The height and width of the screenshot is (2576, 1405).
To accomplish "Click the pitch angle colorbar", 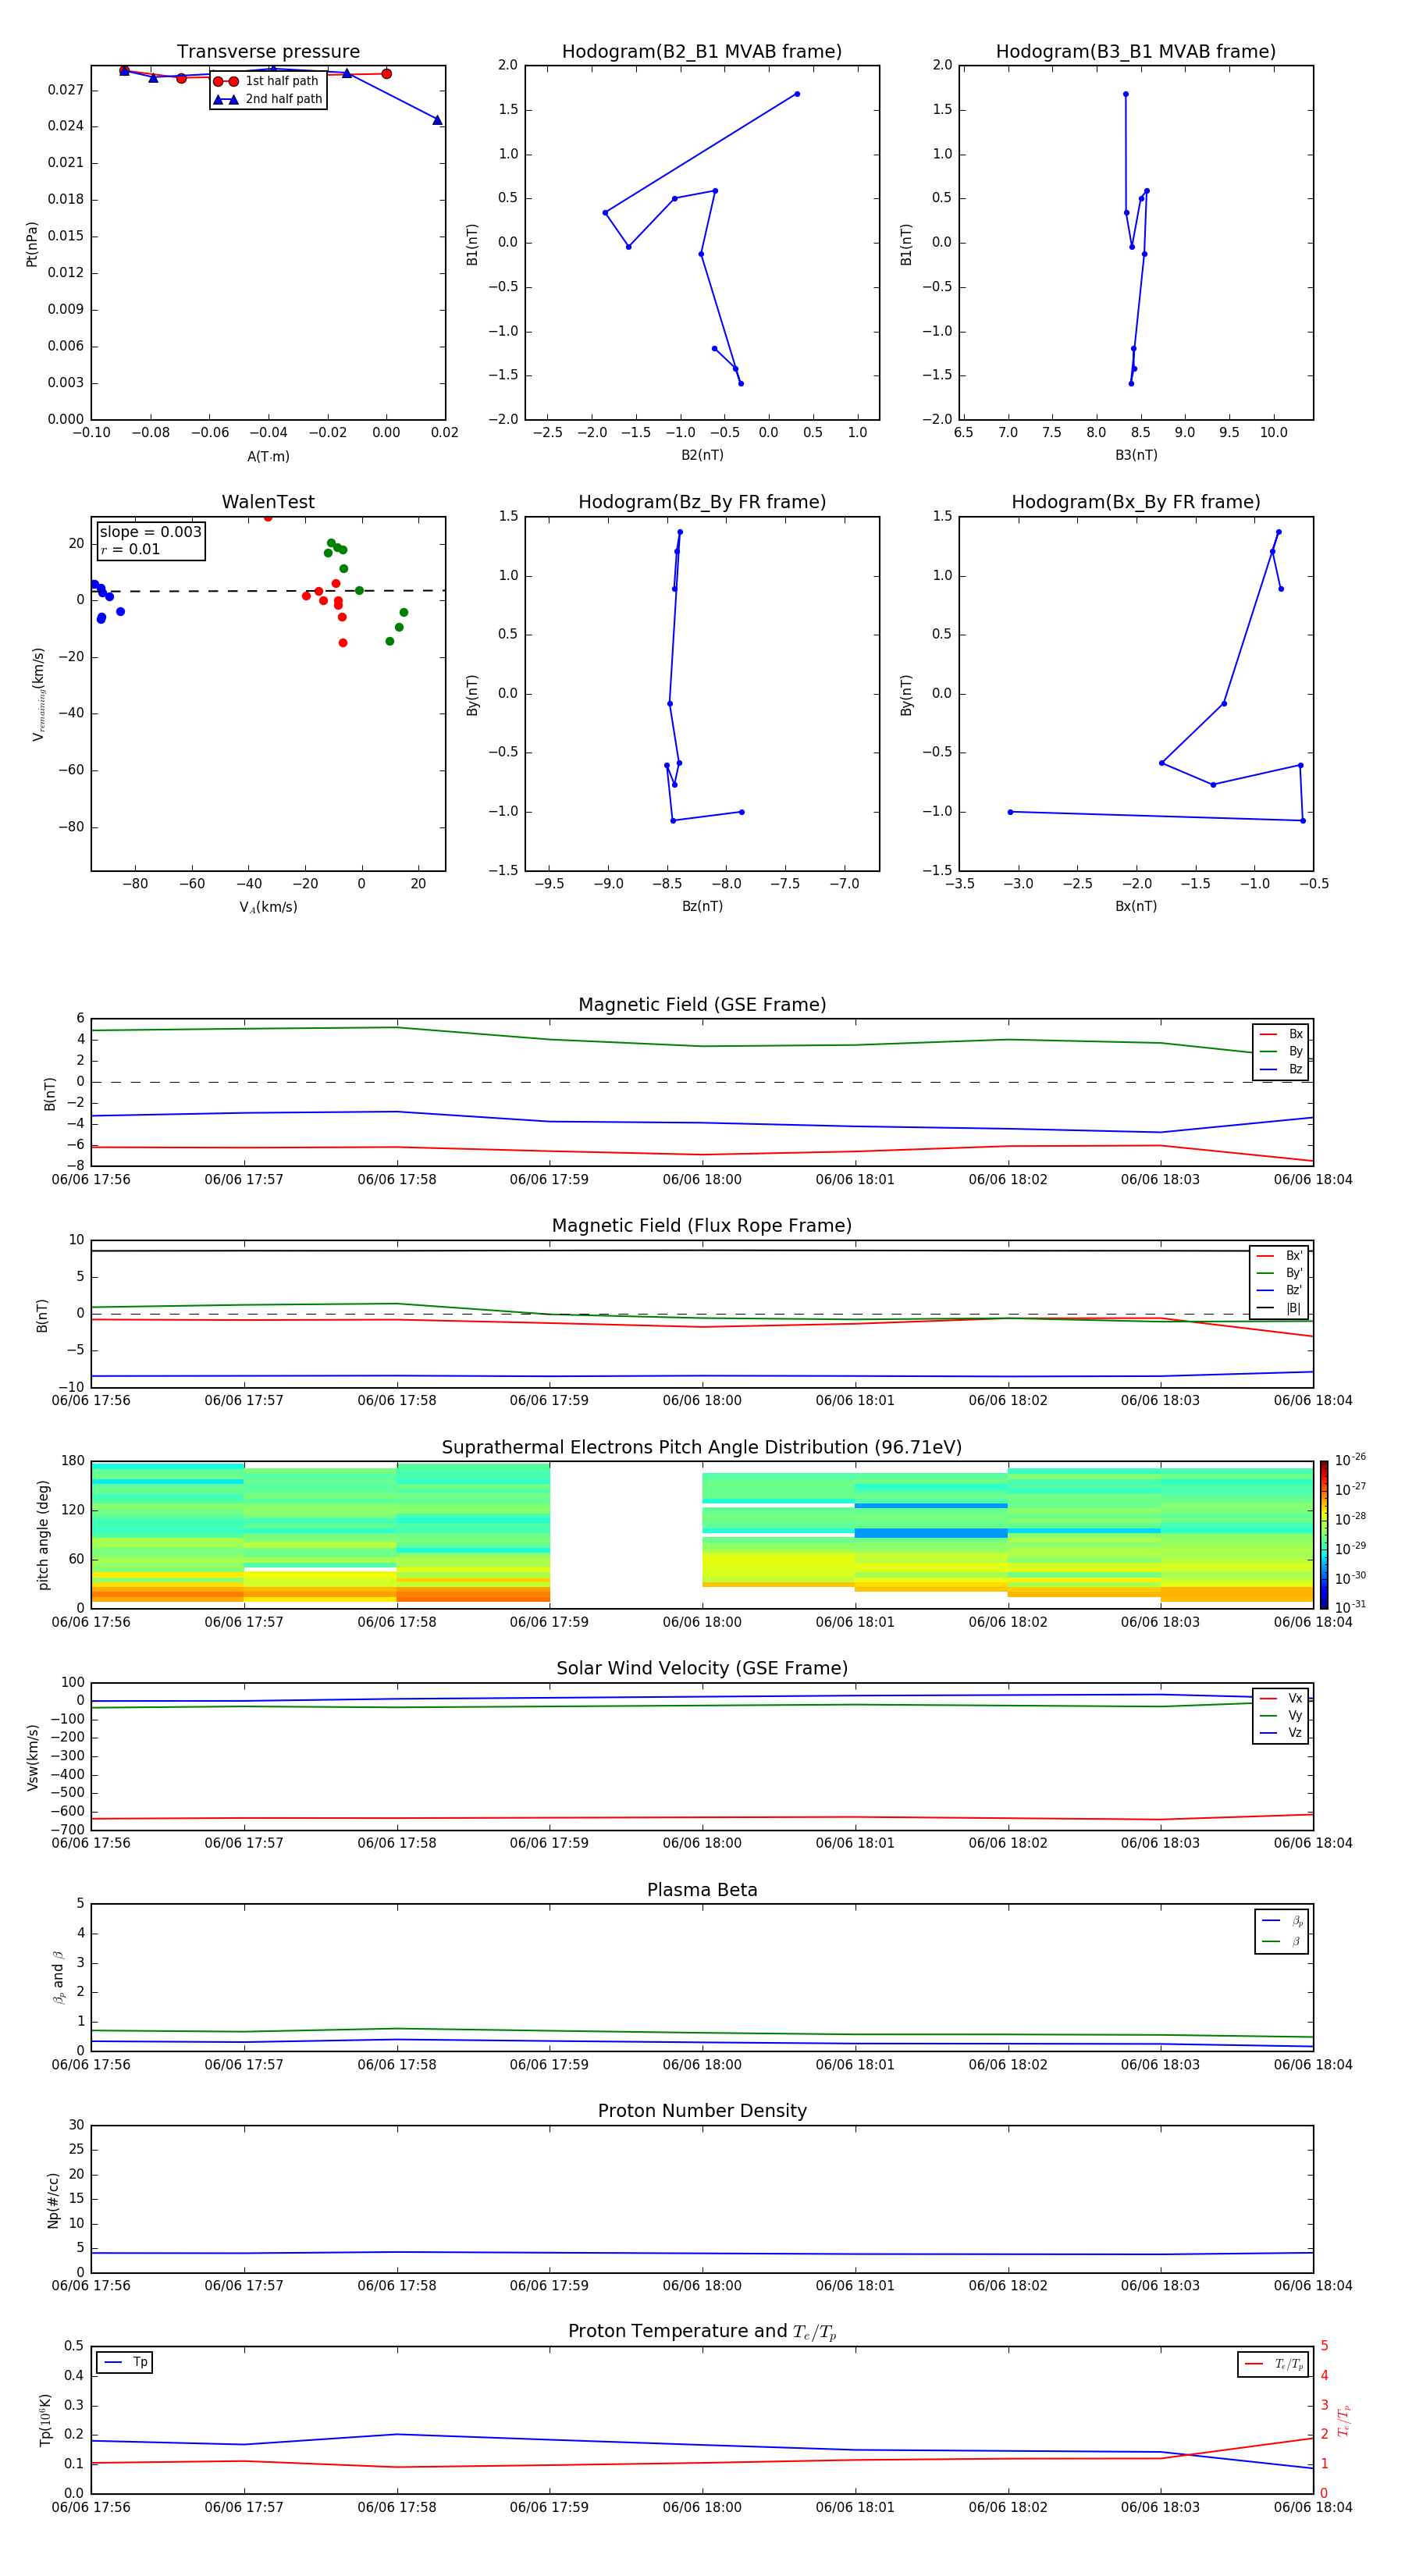I will pos(1324,1535).
